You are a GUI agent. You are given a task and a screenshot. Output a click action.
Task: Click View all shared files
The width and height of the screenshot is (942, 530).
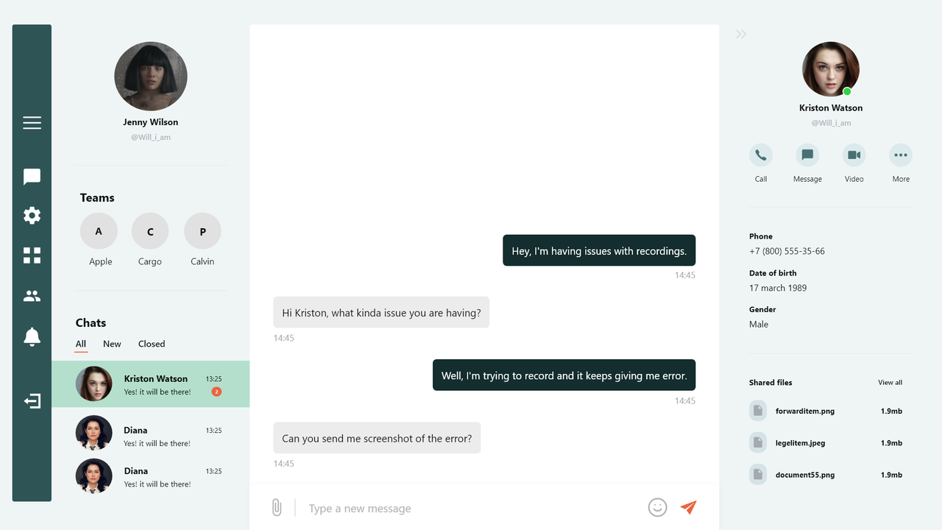pos(890,382)
